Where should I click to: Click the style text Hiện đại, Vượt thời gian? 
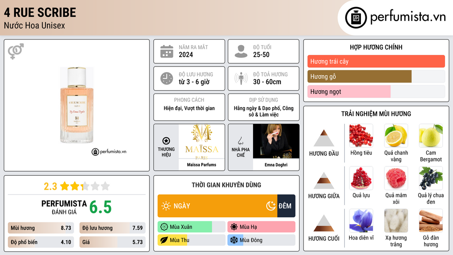(x=189, y=108)
